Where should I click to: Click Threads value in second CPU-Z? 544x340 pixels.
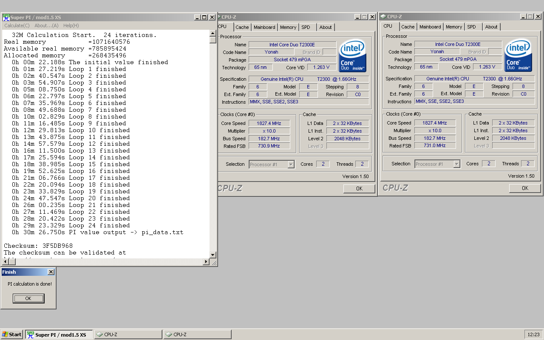[x=528, y=164]
